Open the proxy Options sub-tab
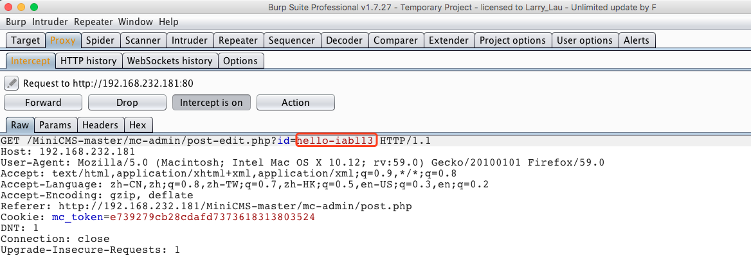The height and width of the screenshot is (258, 751). click(x=240, y=61)
